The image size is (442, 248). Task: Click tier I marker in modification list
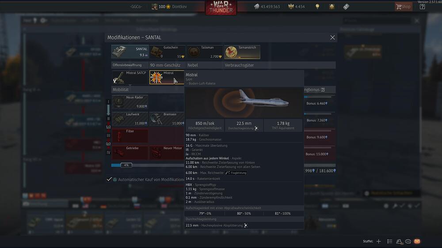point(108,102)
